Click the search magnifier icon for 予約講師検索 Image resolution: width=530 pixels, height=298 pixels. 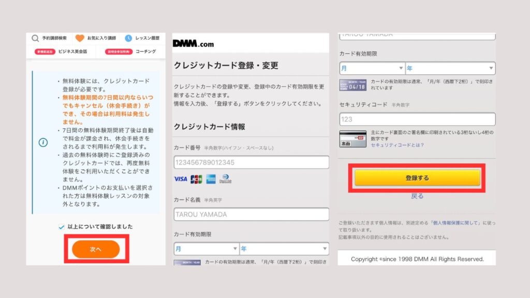coord(35,38)
